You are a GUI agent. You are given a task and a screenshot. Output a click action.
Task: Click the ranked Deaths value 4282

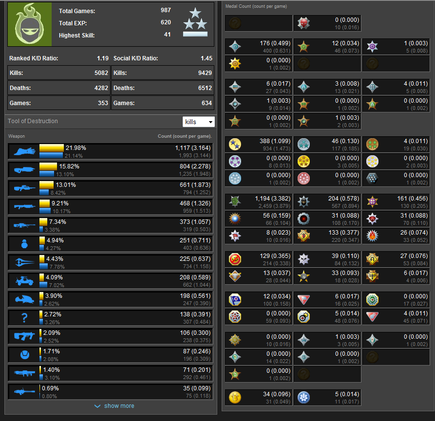tap(101, 88)
